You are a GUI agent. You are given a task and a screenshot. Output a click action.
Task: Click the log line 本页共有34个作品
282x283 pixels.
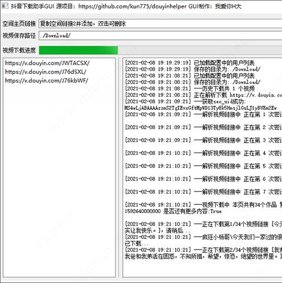(203, 205)
